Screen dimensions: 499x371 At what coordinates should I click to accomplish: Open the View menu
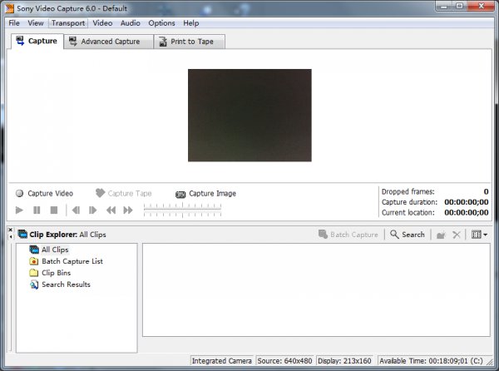pos(35,23)
